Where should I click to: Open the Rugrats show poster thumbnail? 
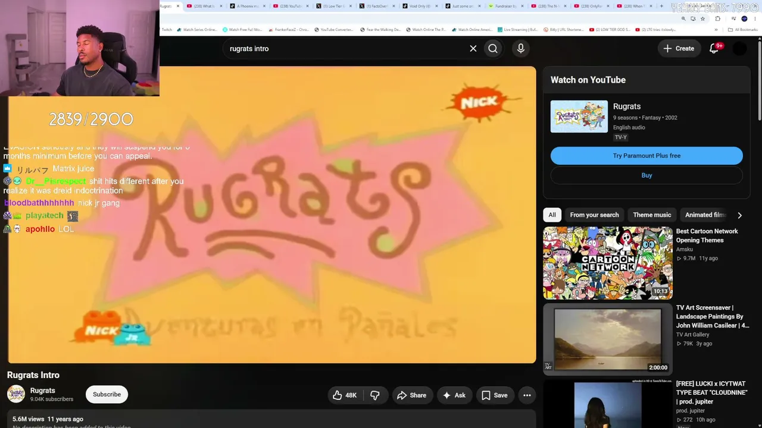579,117
